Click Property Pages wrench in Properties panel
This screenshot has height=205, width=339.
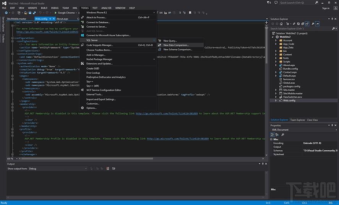coord(282,135)
